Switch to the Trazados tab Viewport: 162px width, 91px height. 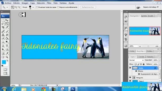[x=150, y=57]
